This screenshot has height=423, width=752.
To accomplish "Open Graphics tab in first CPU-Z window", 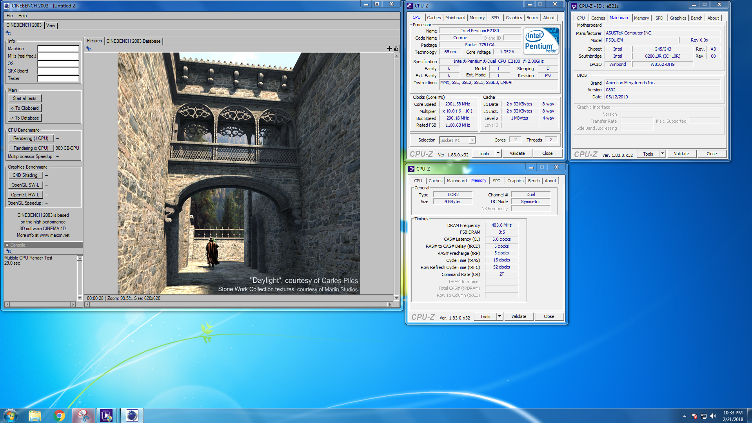I will click(x=514, y=18).
